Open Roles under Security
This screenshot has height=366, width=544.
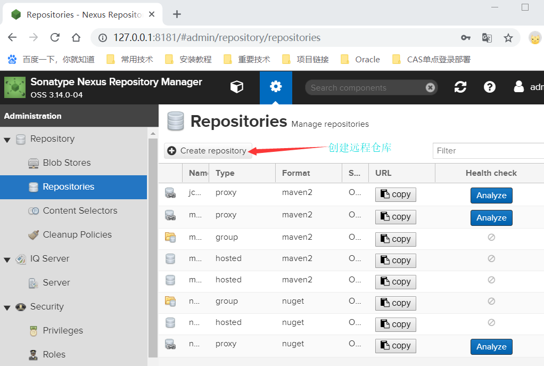[73, 354]
